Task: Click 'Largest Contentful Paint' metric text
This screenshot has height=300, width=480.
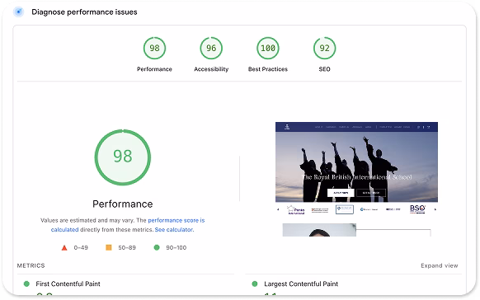Action: point(301,284)
